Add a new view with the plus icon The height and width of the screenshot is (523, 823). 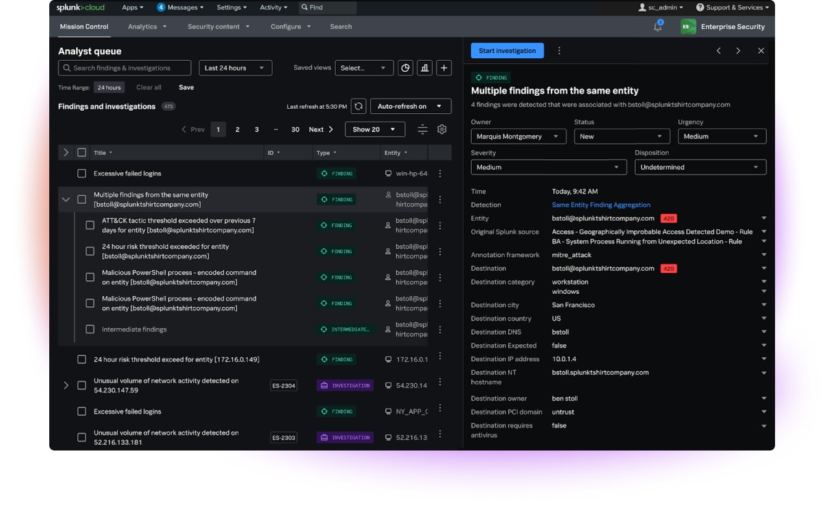pyautogui.click(x=443, y=67)
